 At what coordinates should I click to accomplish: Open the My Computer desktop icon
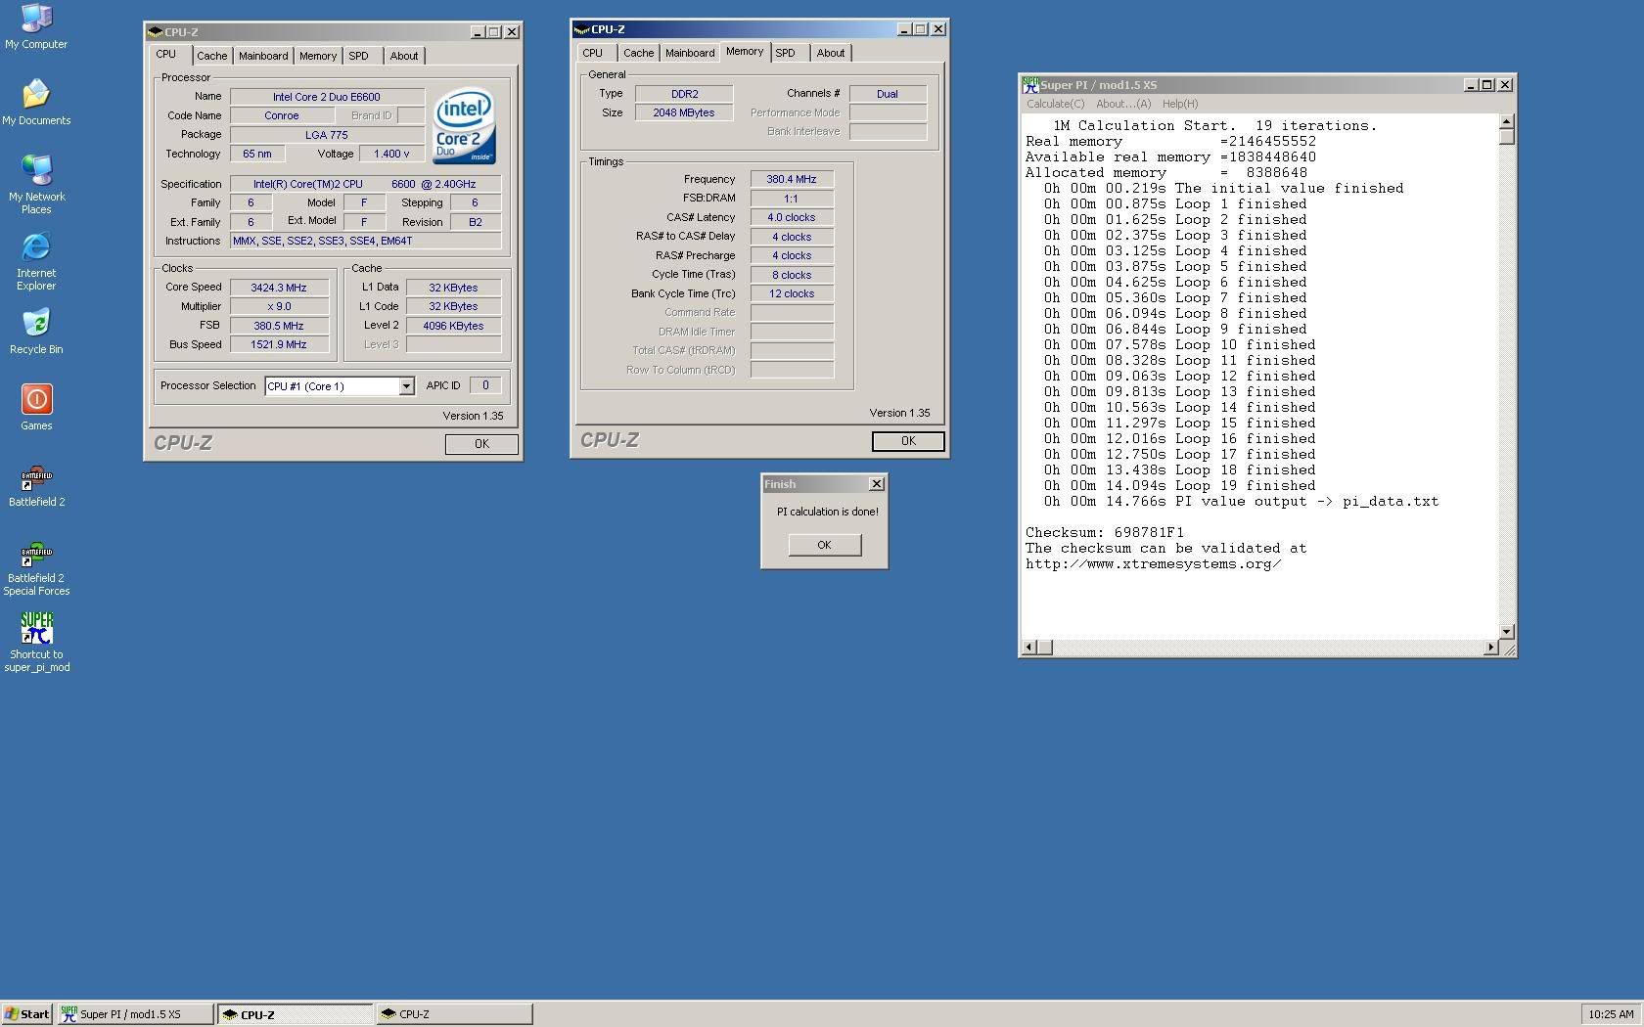click(x=36, y=20)
